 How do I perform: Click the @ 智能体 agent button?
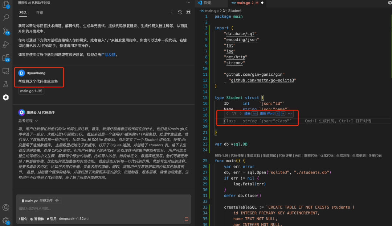pyautogui.click(x=37, y=219)
